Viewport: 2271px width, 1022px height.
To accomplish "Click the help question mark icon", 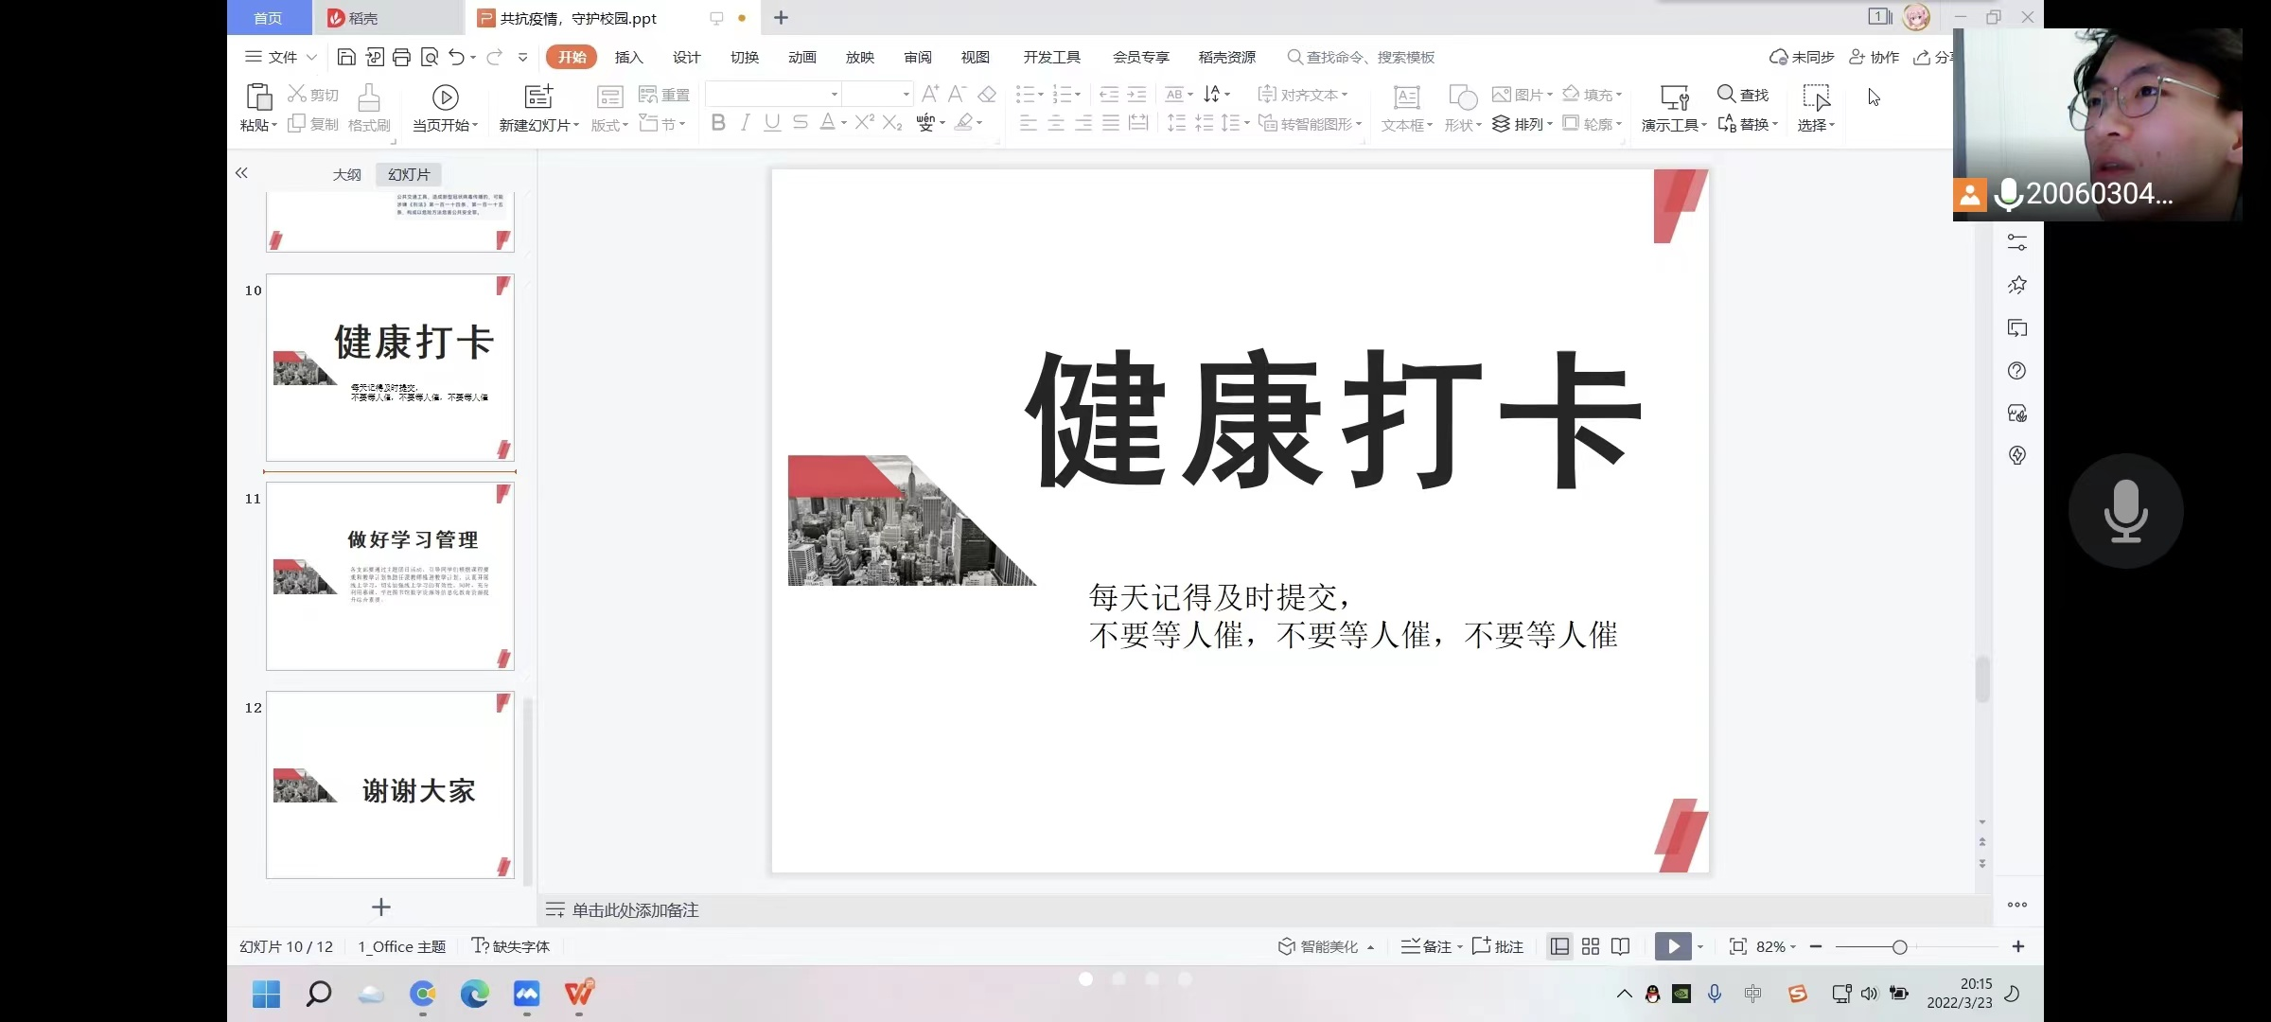I will 2017,371.
